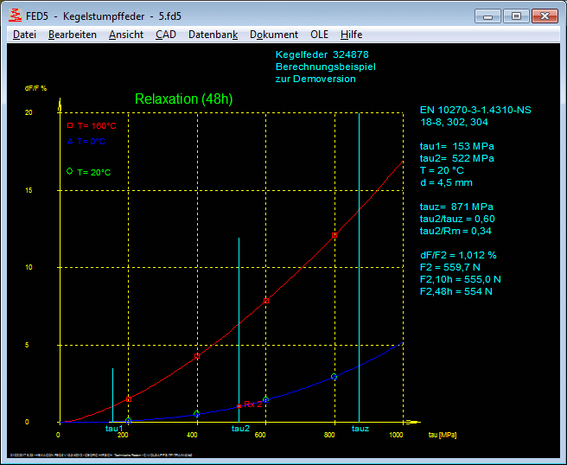
Task: Click the Rx 2 point marker on curve
Action: (x=239, y=406)
